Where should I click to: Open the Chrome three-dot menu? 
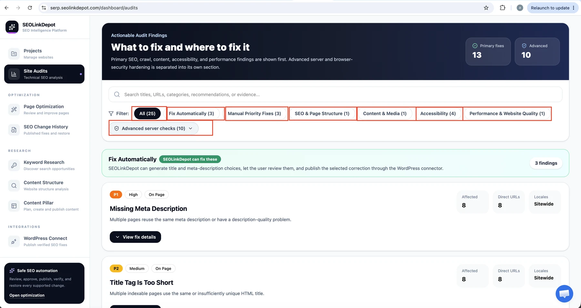tap(574, 8)
